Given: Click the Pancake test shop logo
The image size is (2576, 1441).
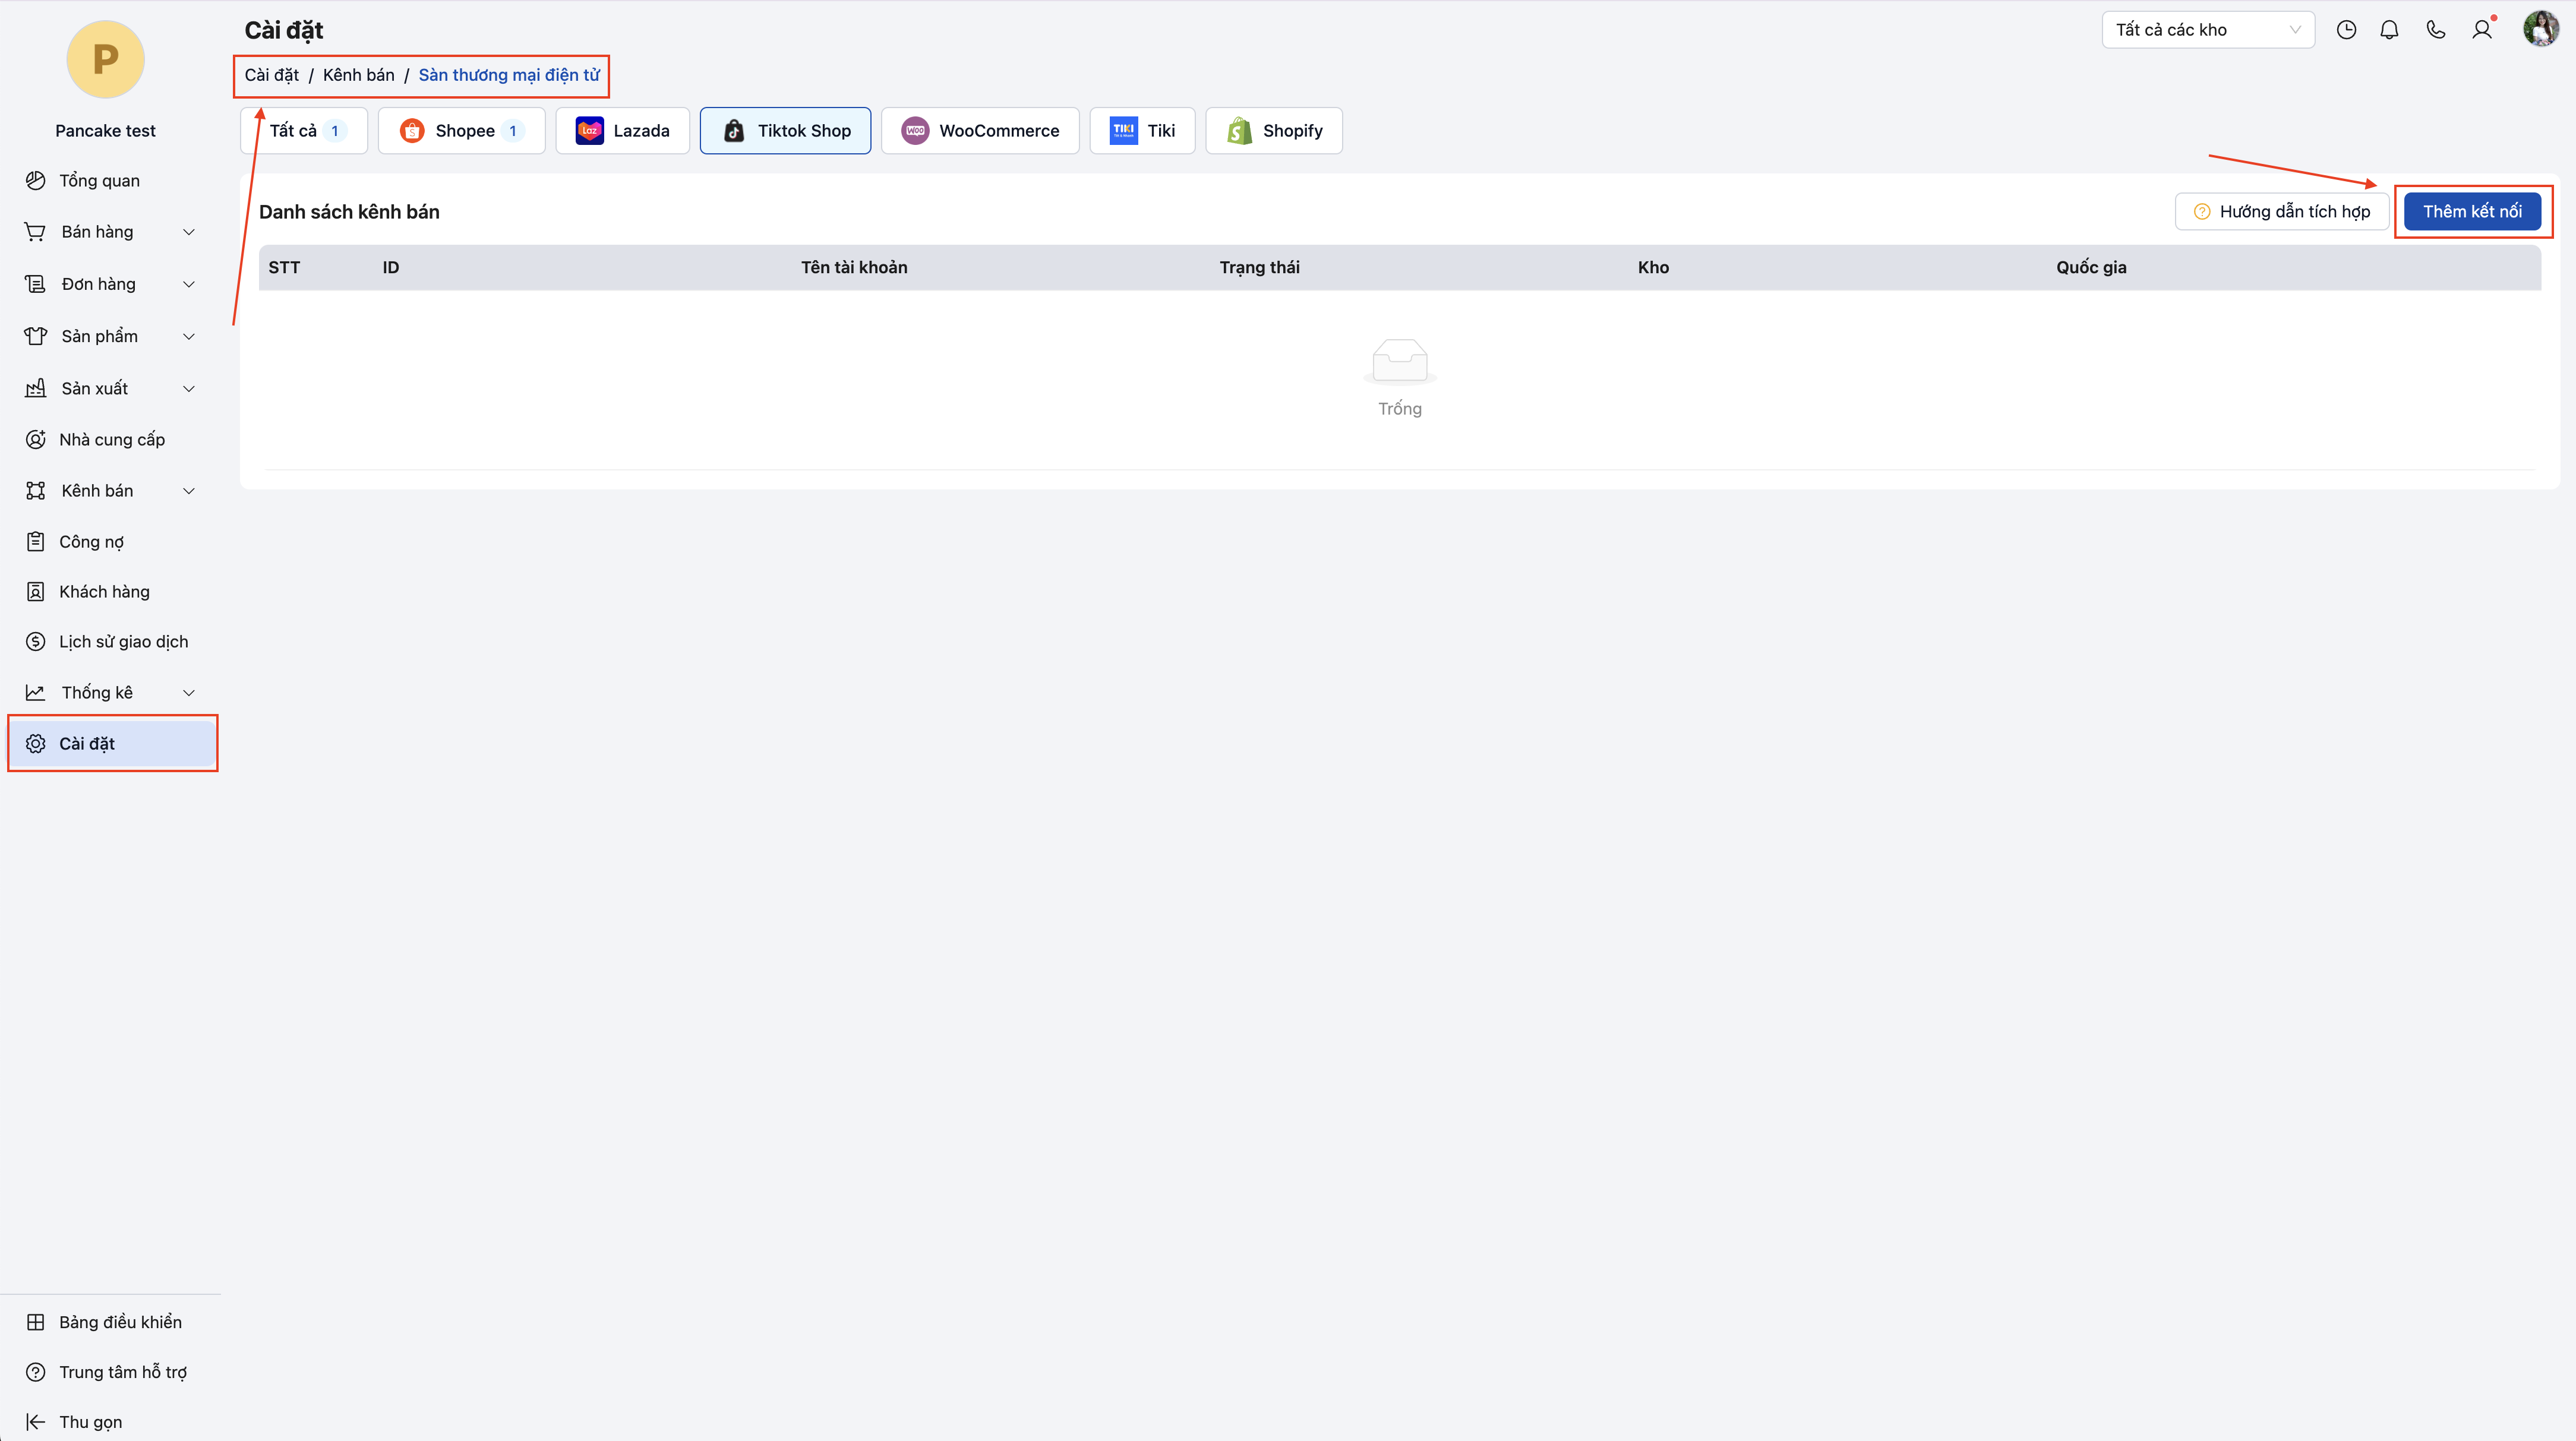Looking at the screenshot, I should pos(105,60).
